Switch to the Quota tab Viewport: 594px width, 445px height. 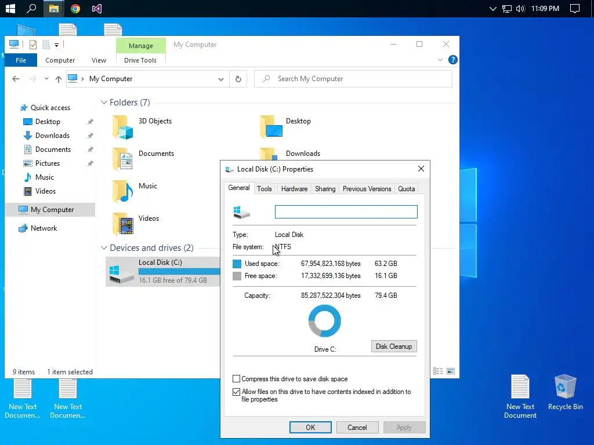tap(407, 189)
